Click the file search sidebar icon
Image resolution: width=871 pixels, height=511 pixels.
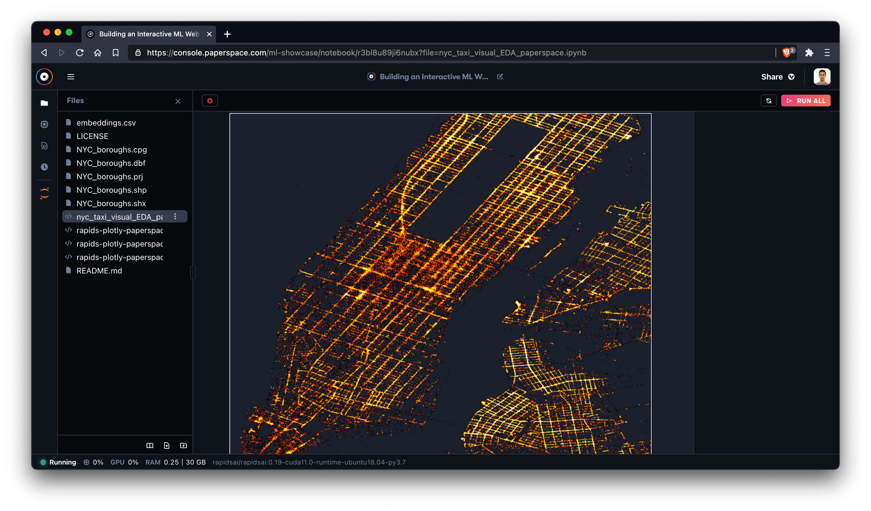[44, 146]
